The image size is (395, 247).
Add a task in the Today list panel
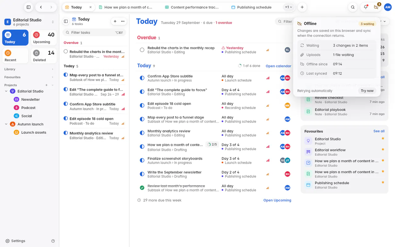(115, 21)
